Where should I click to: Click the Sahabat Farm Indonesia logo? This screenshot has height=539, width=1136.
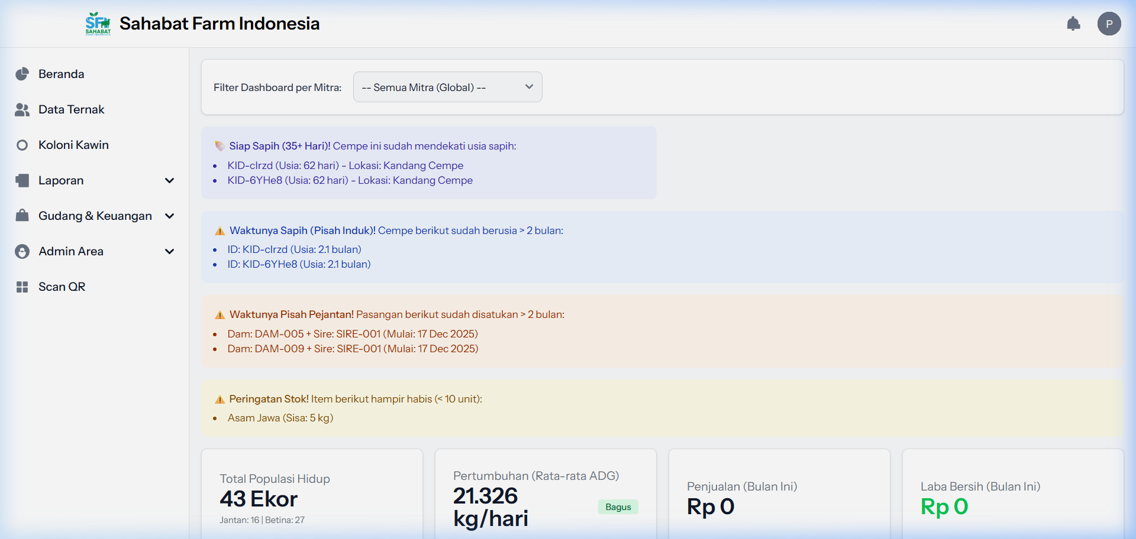point(98,24)
